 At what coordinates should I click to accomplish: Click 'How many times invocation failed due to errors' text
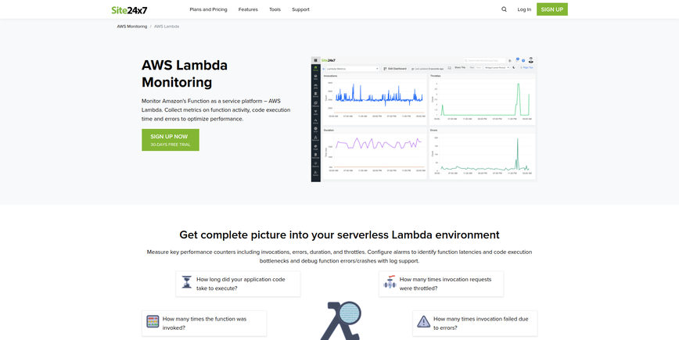point(480,323)
